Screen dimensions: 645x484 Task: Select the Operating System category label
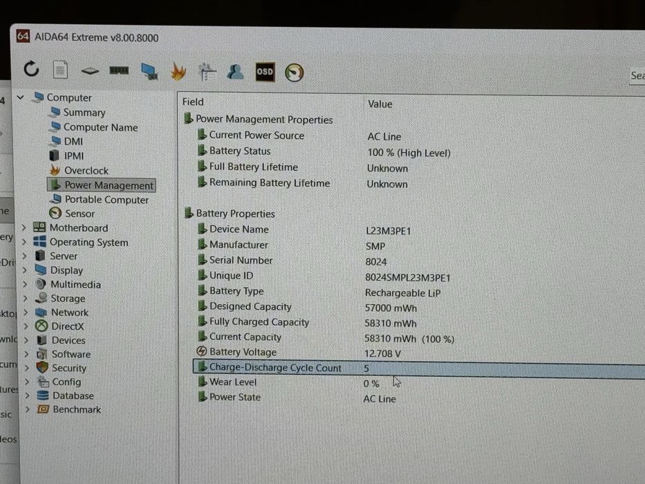89,242
